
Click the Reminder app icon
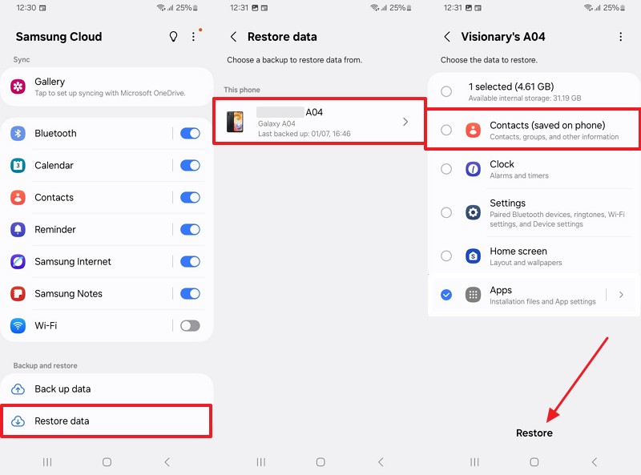click(x=18, y=230)
